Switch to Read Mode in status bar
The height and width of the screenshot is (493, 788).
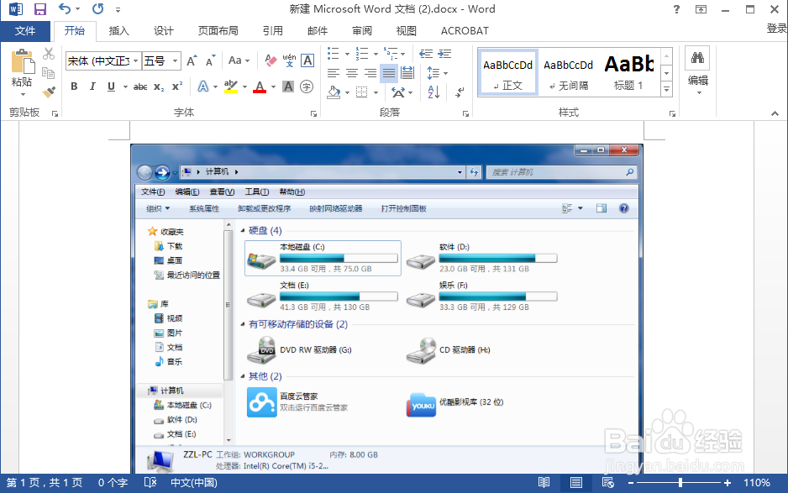[x=544, y=483]
